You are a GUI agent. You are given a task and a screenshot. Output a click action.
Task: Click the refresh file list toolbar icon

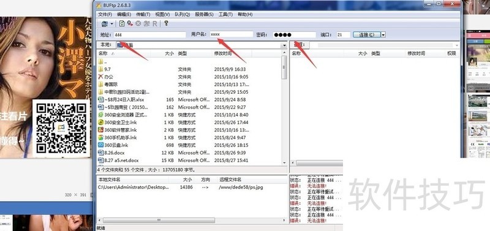121,23
